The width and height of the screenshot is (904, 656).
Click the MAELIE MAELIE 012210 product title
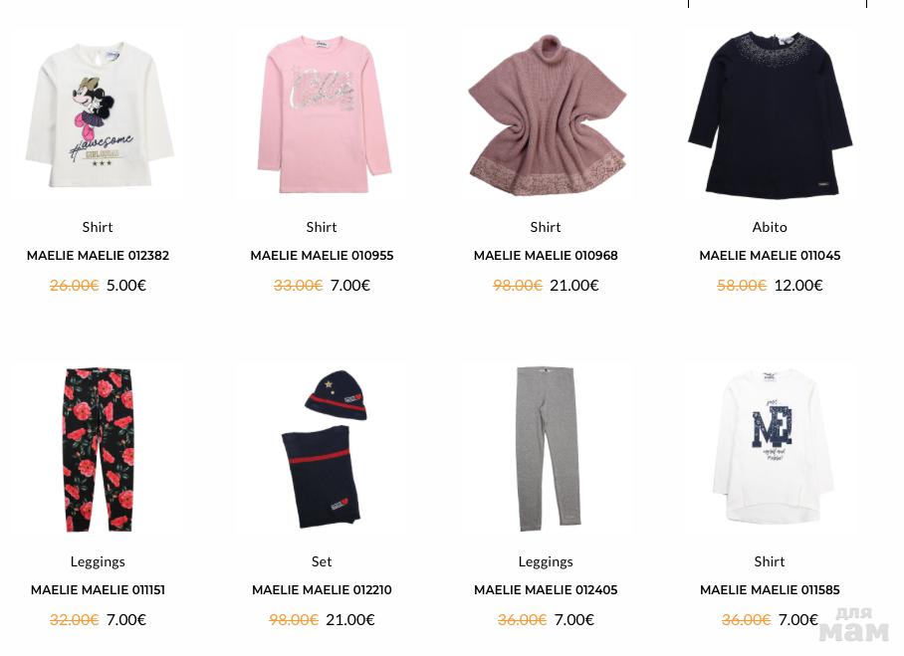[x=322, y=590]
